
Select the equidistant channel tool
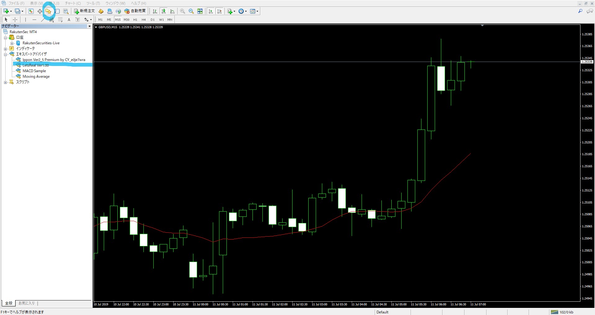[51, 20]
